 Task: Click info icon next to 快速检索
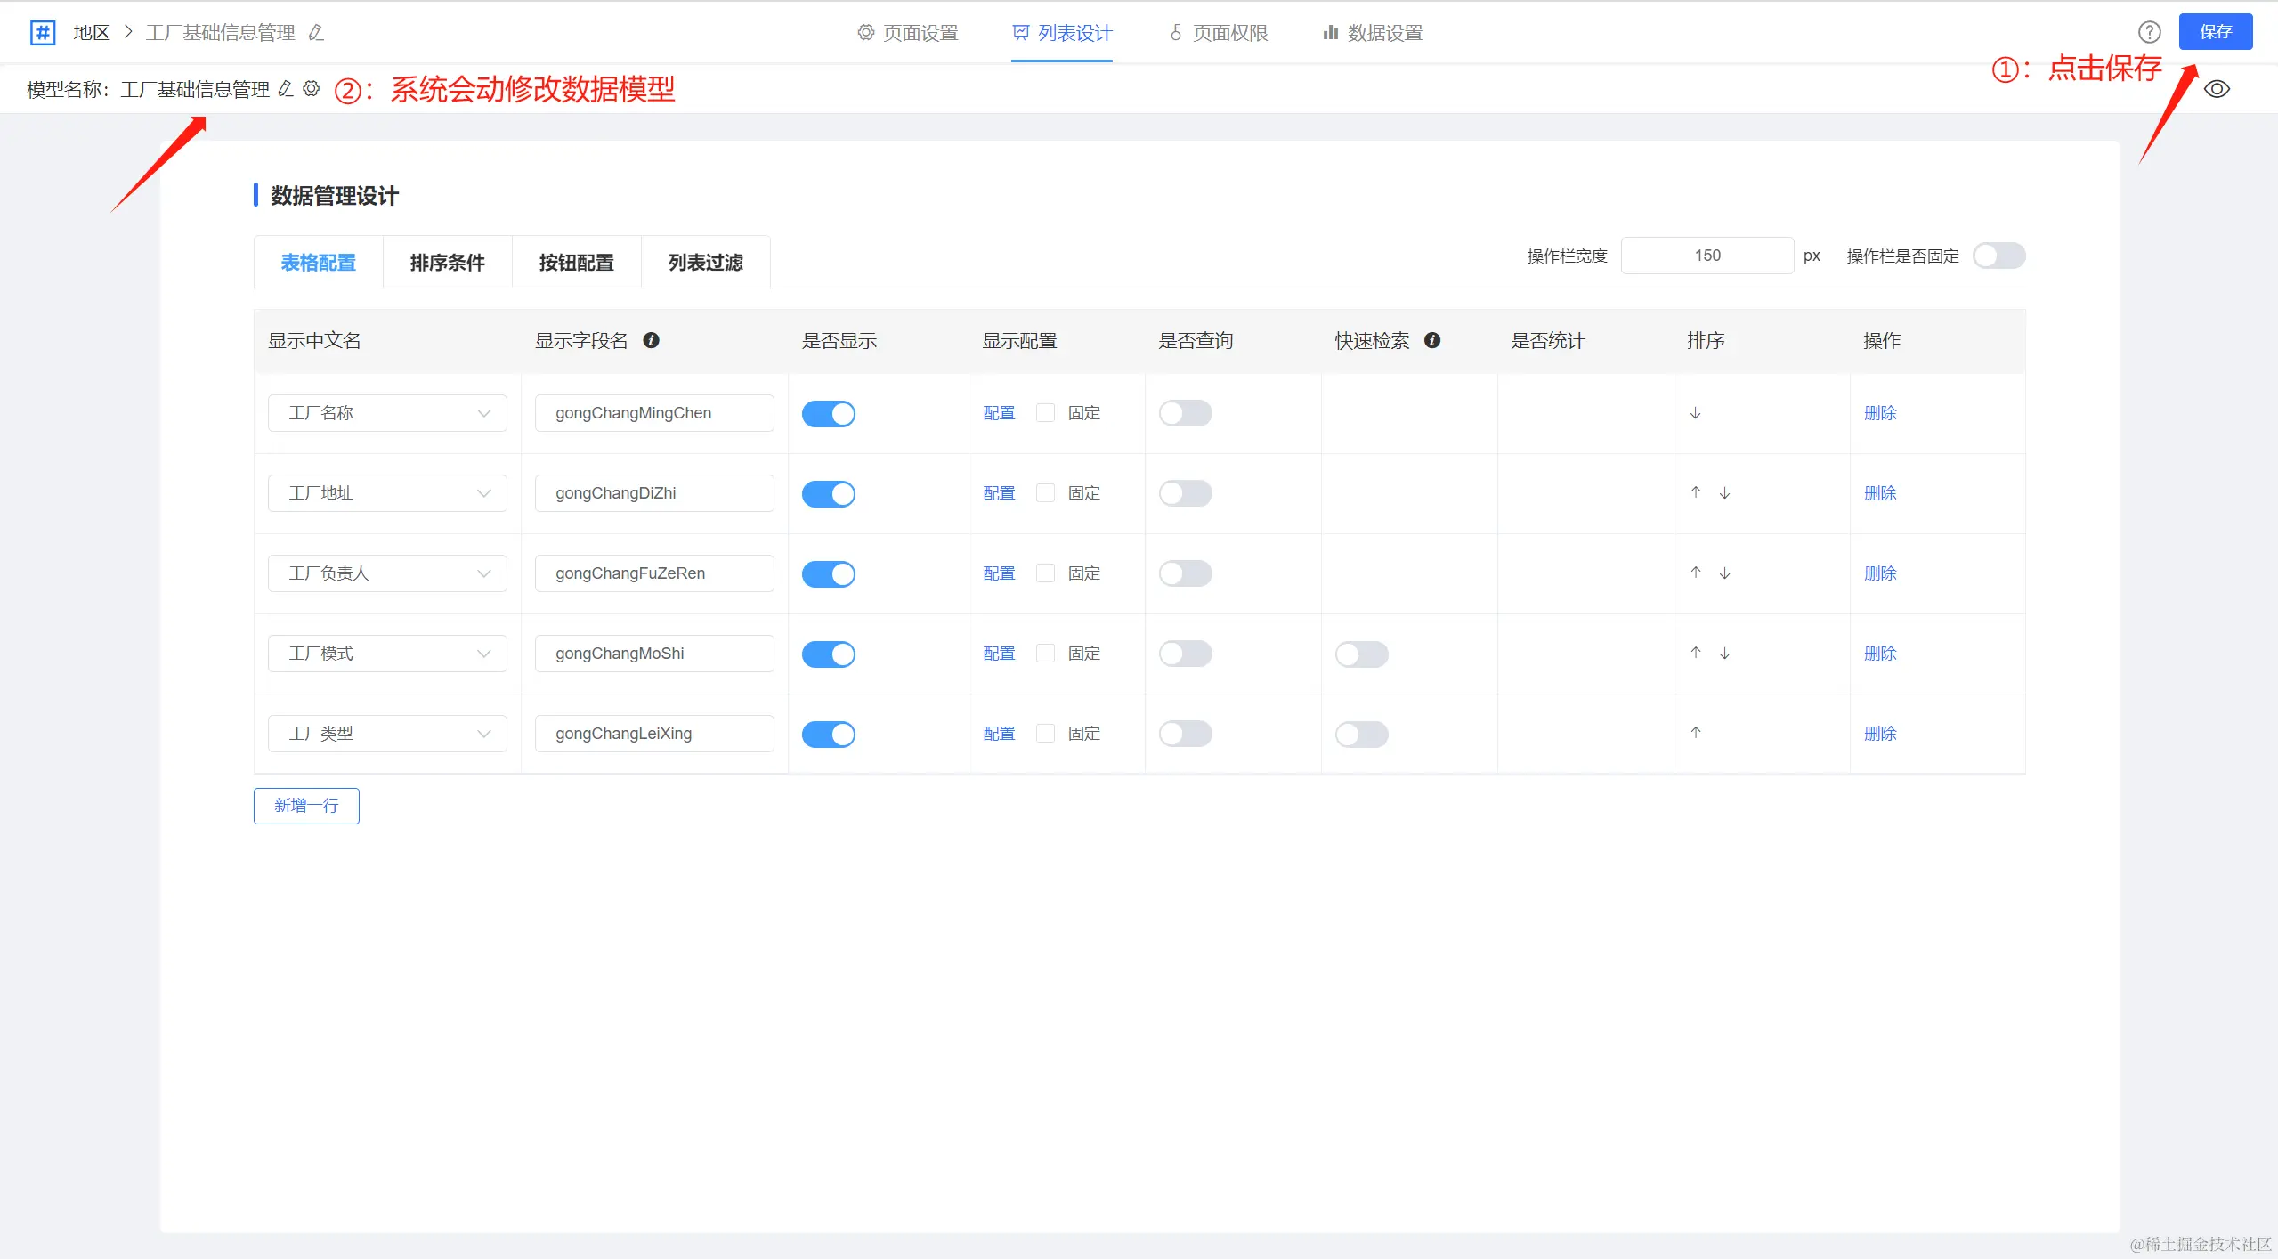[x=1432, y=340]
